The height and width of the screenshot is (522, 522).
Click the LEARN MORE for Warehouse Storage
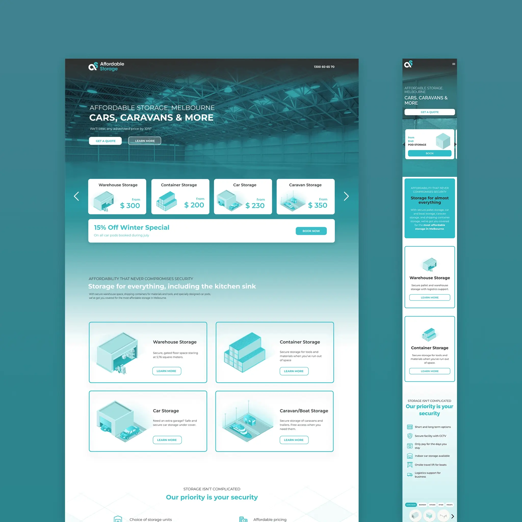[167, 371]
